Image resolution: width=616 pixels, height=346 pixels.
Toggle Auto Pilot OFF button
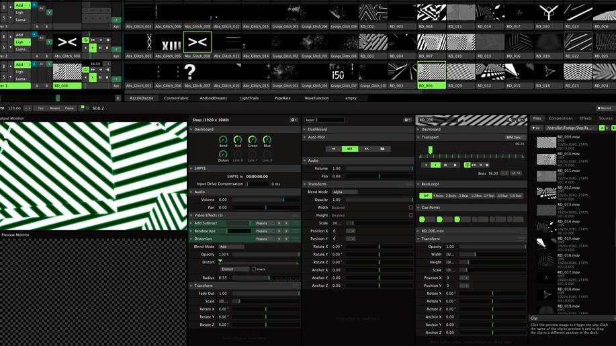349,149
